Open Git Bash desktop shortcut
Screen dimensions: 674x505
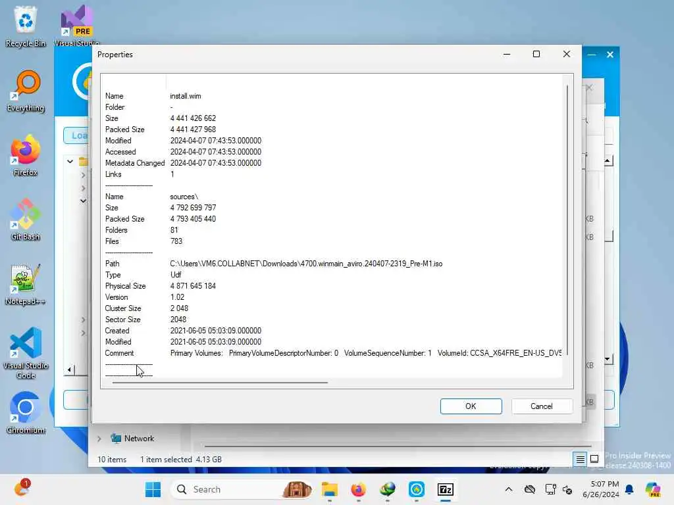click(x=26, y=220)
